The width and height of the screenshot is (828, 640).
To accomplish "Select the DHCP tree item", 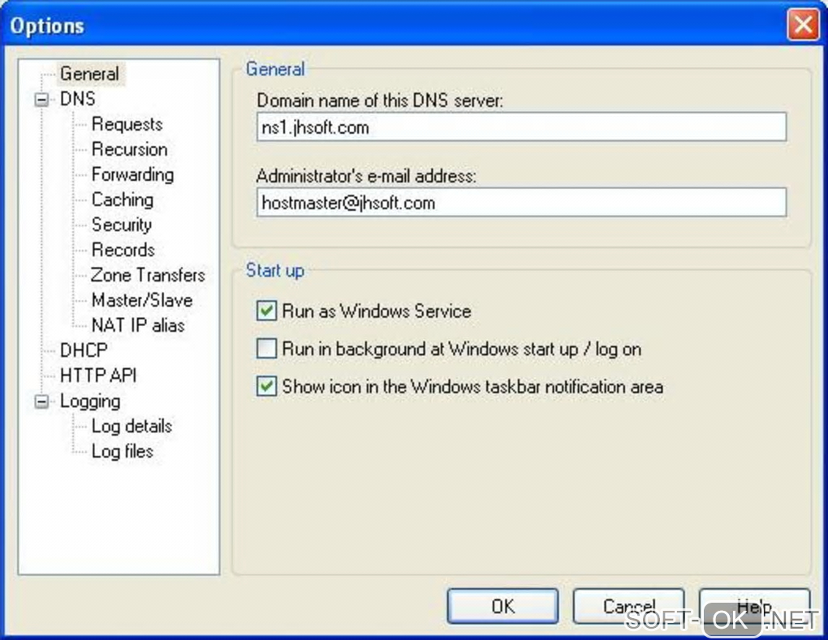I will (84, 350).
